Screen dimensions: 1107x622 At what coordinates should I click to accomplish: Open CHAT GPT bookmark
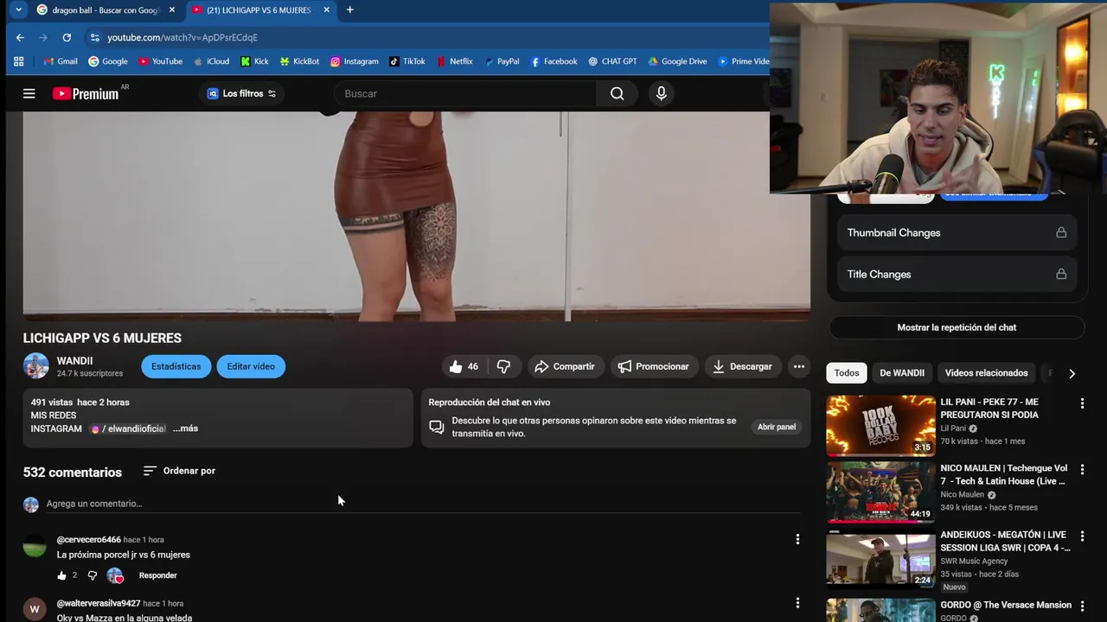pyautogui.click(x=612, y=61)
